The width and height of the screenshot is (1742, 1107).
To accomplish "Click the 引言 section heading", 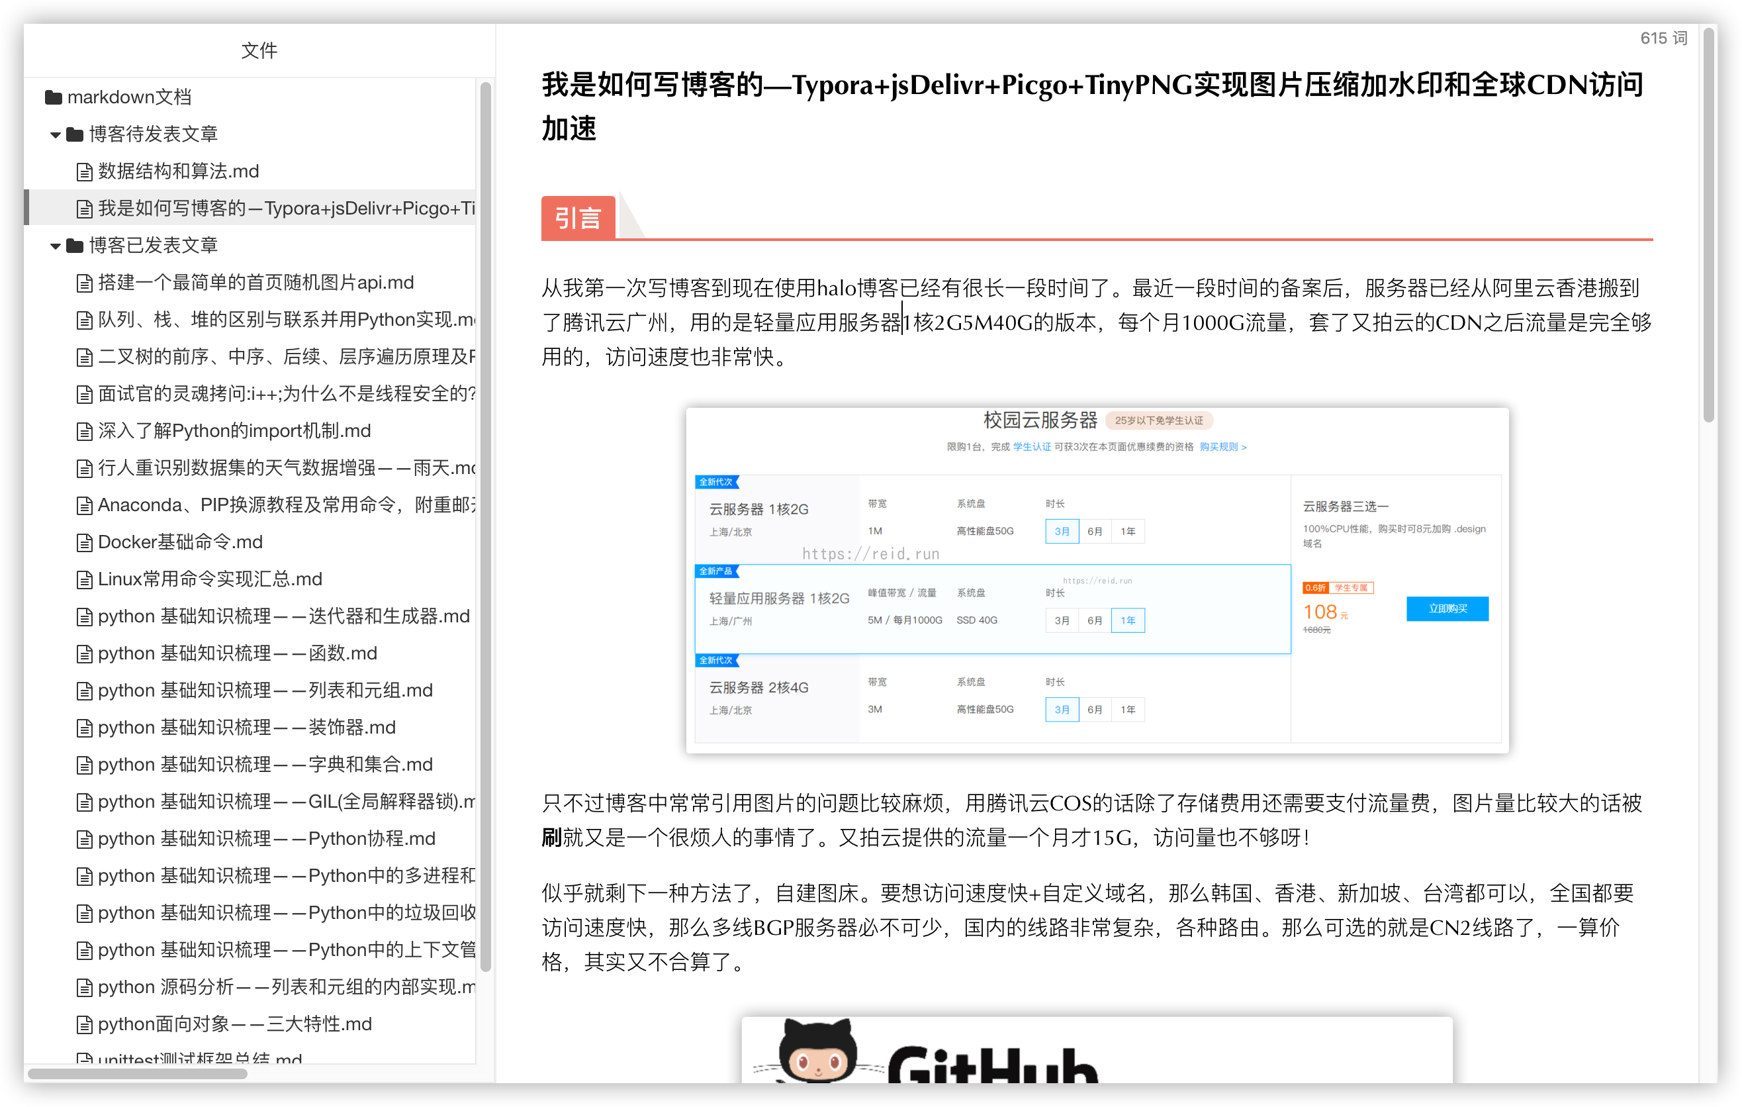I will 577,218.
